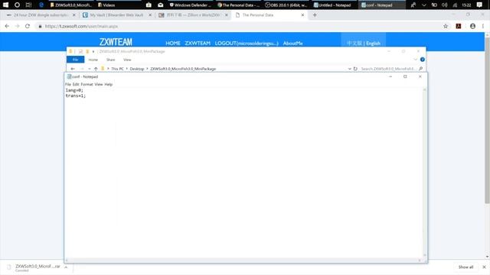Click AboutMe navigation link

pos(292,44)
